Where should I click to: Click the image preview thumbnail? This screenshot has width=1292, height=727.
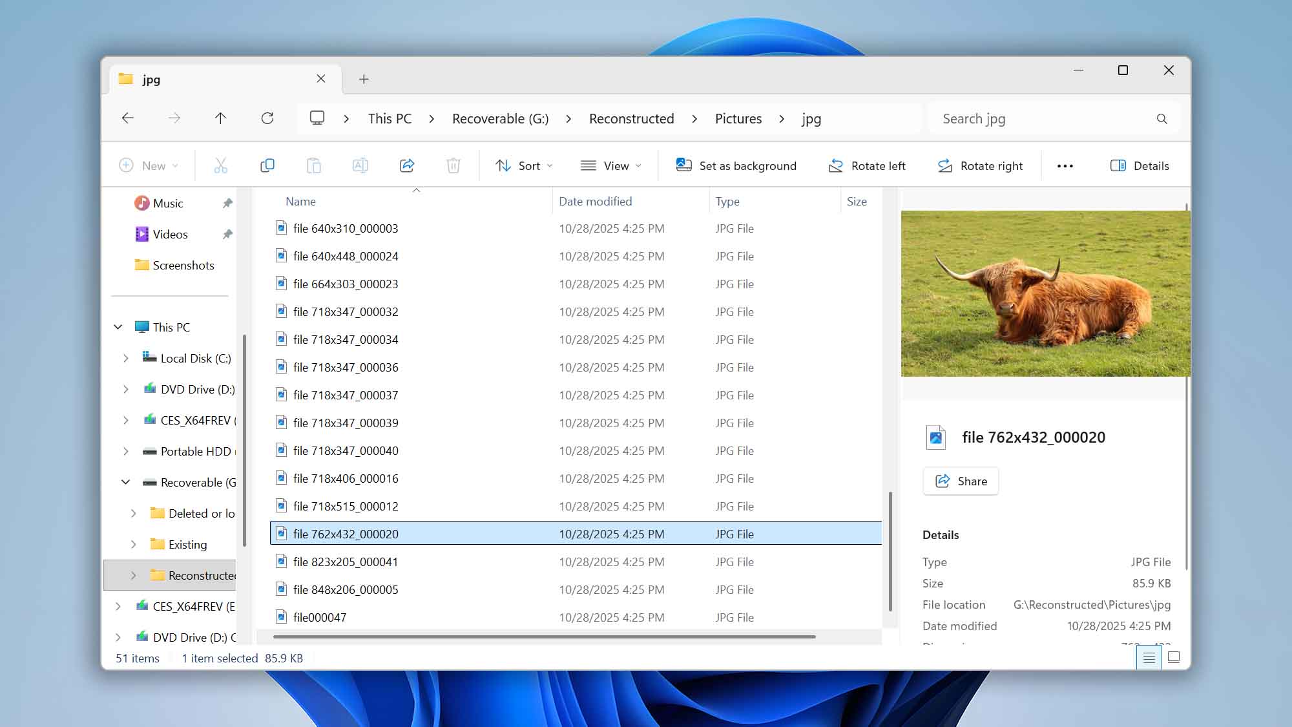tap(1045, 293)
